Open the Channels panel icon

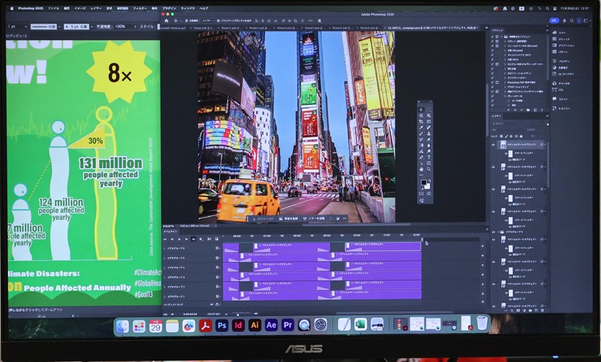(556, 83)
